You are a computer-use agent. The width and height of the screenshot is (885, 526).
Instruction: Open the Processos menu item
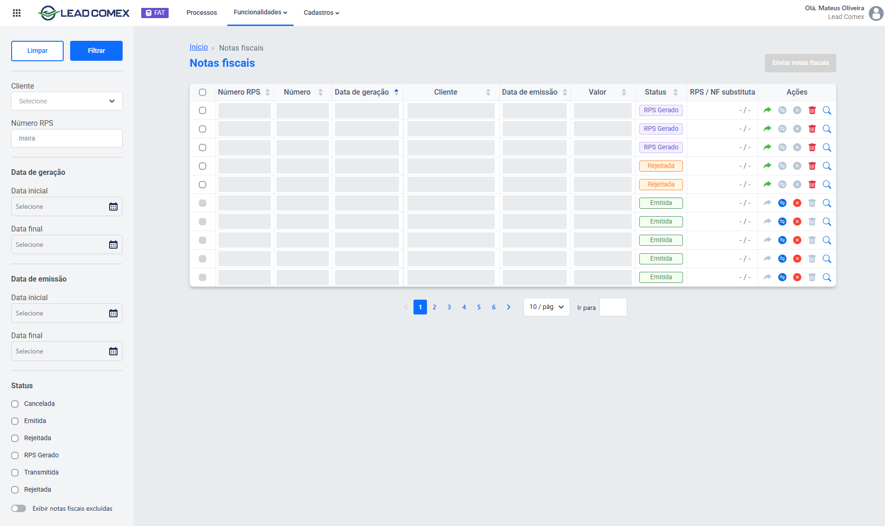(202, 13)
